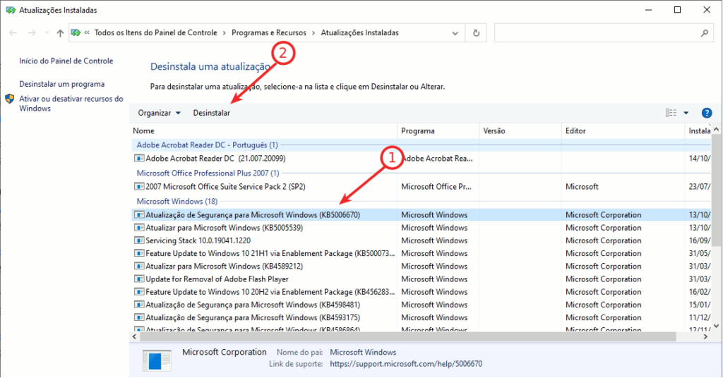
Task: Click the icon of the KB4593175 row
Action: point(139,317)
